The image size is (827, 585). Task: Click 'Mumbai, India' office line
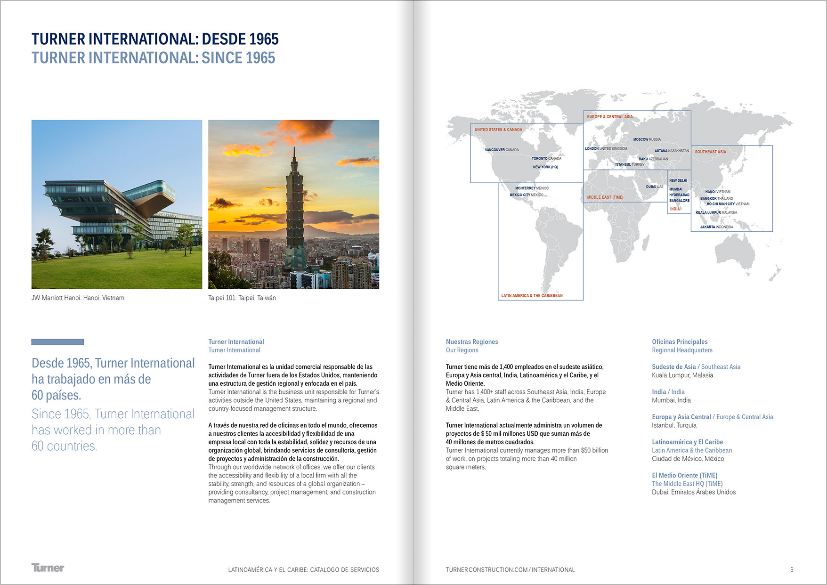[671, 400]
